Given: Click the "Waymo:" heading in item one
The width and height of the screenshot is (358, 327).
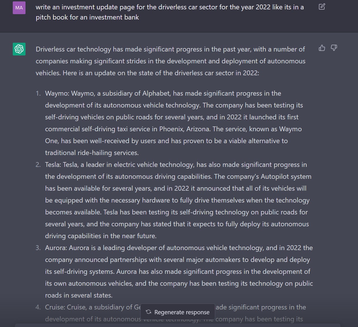Looking at the screenshot, I should point(57,94).
